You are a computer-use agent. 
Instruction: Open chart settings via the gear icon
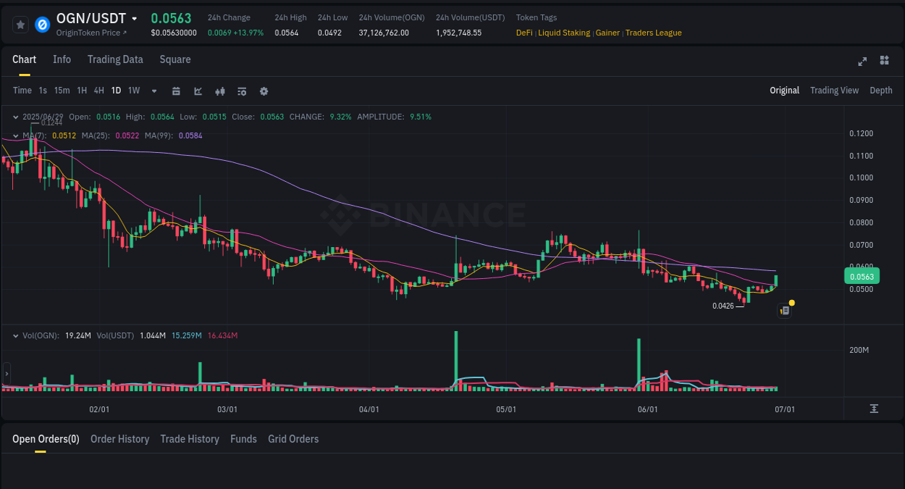[x=263, y=91]
